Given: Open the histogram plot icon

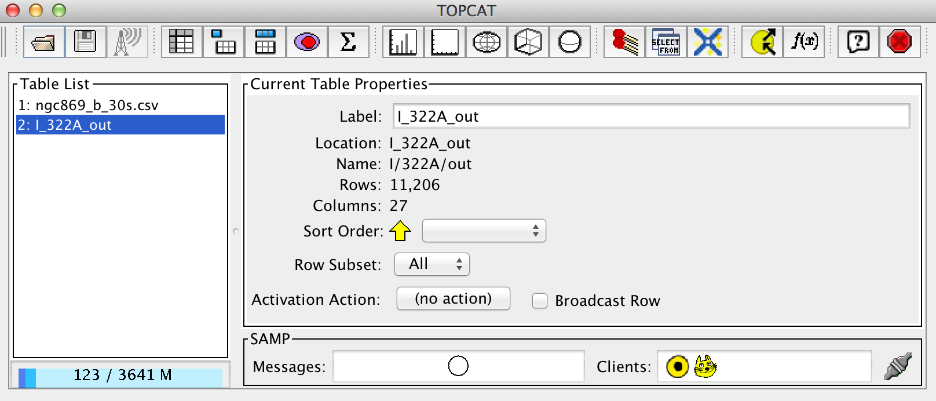Looking at the screenshot, I should [403, 42].
